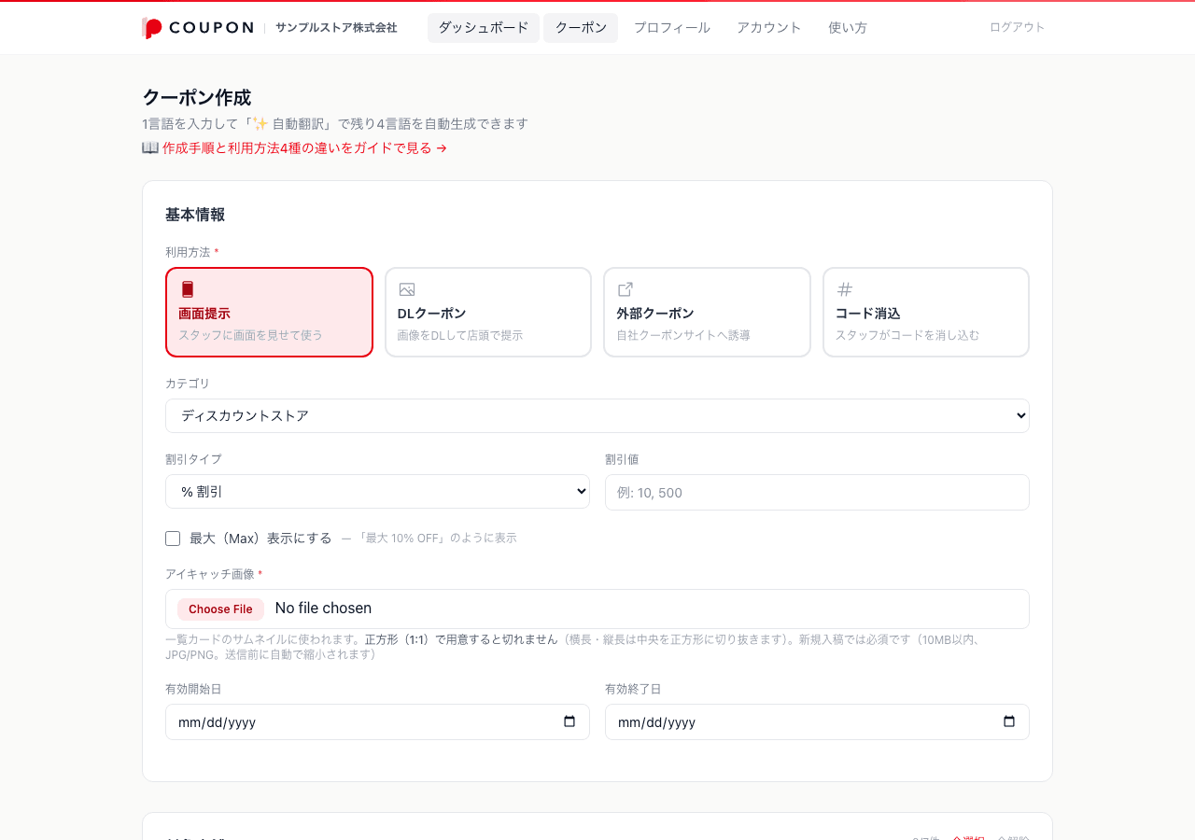
Task: Click the 有効終了日 date field
Action: pyautogui.click(x=817, y=721)
